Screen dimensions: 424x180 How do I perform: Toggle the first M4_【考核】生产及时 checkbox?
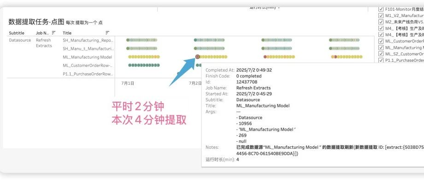tap(381, 28)
